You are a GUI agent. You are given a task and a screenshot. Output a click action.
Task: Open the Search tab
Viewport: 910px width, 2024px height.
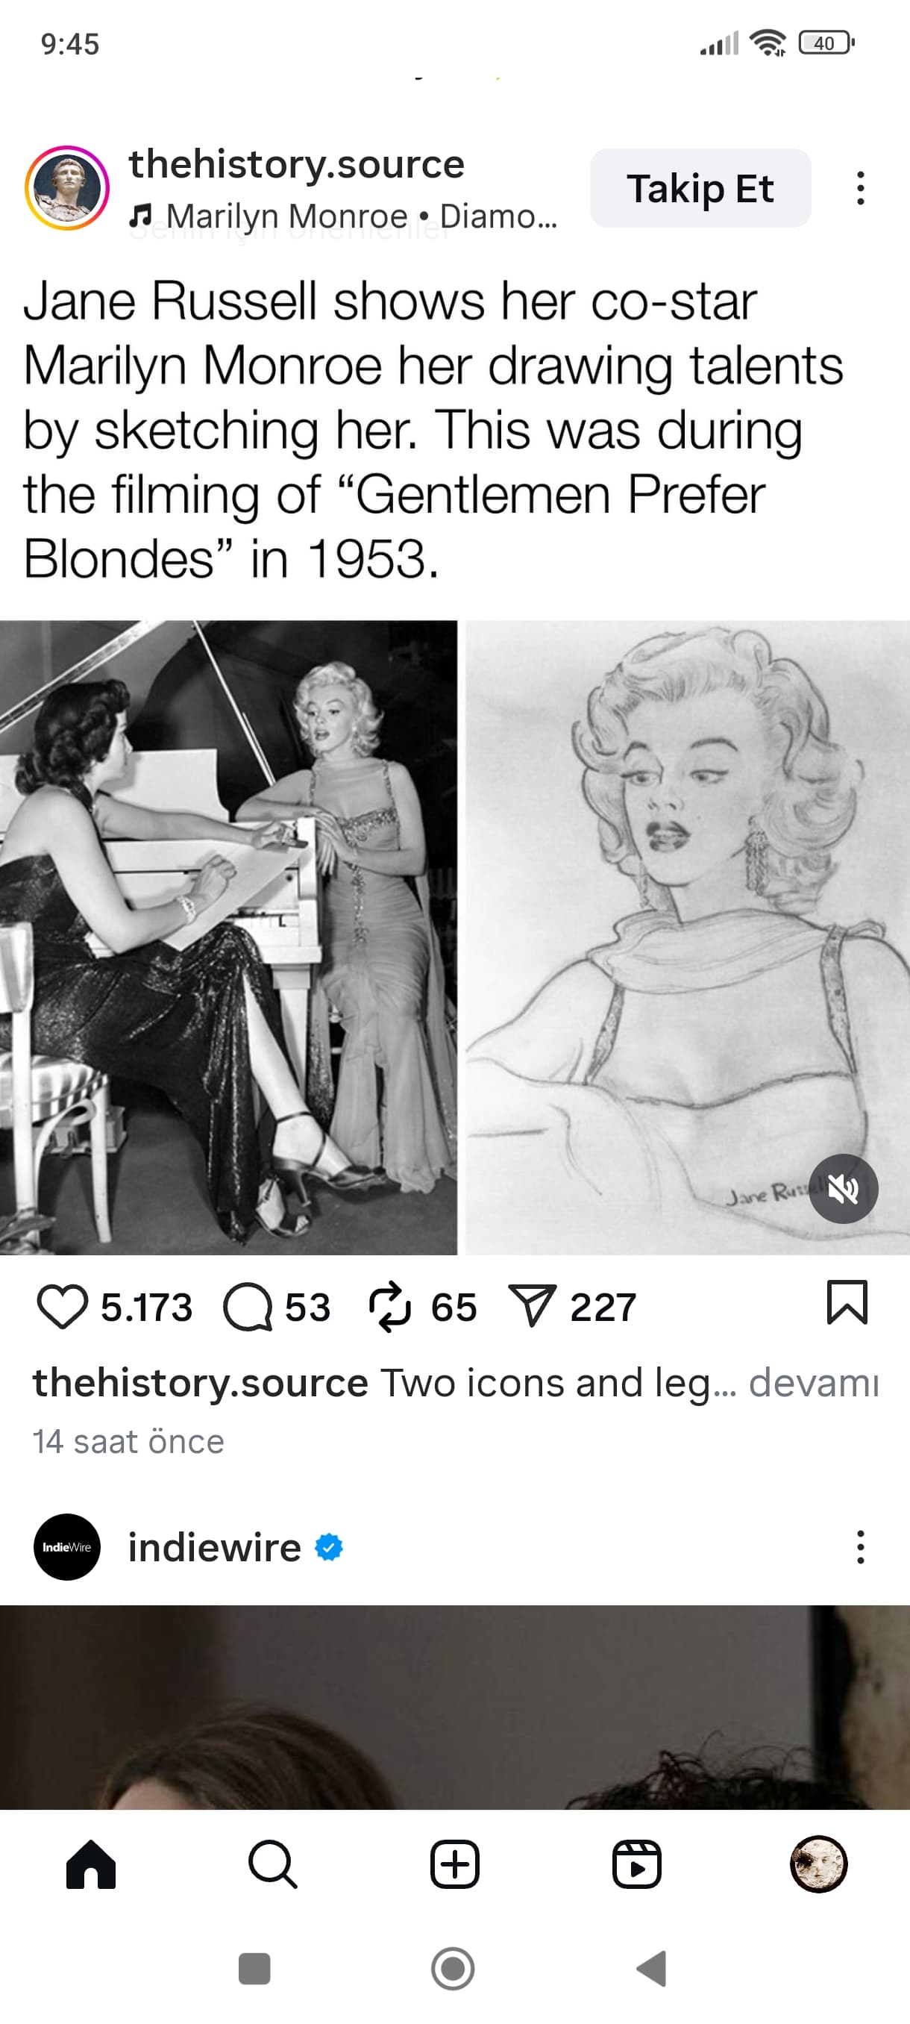pos(272,1864)
